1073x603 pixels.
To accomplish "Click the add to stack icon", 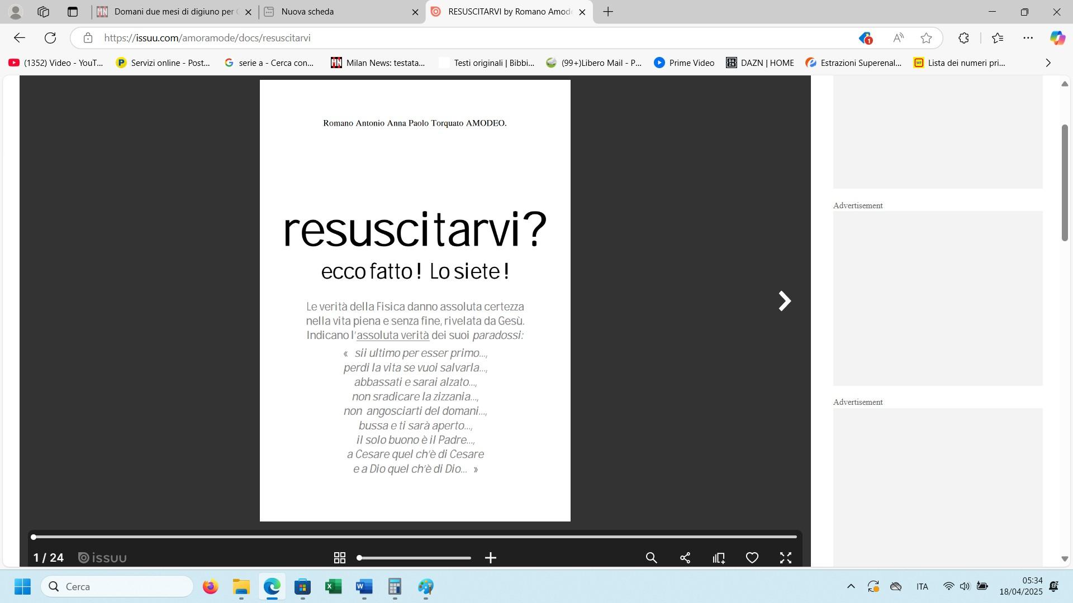I will pos(719,558).
